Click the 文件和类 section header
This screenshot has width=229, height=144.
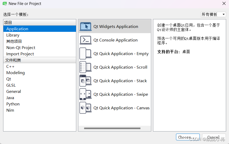coord(40,60)
